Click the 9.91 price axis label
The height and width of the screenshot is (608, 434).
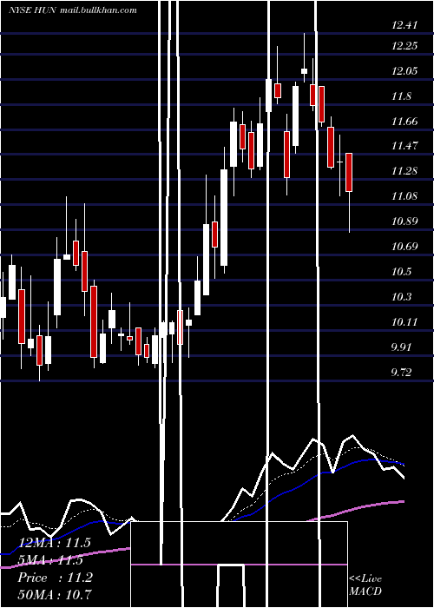click(x=401, y=347)
